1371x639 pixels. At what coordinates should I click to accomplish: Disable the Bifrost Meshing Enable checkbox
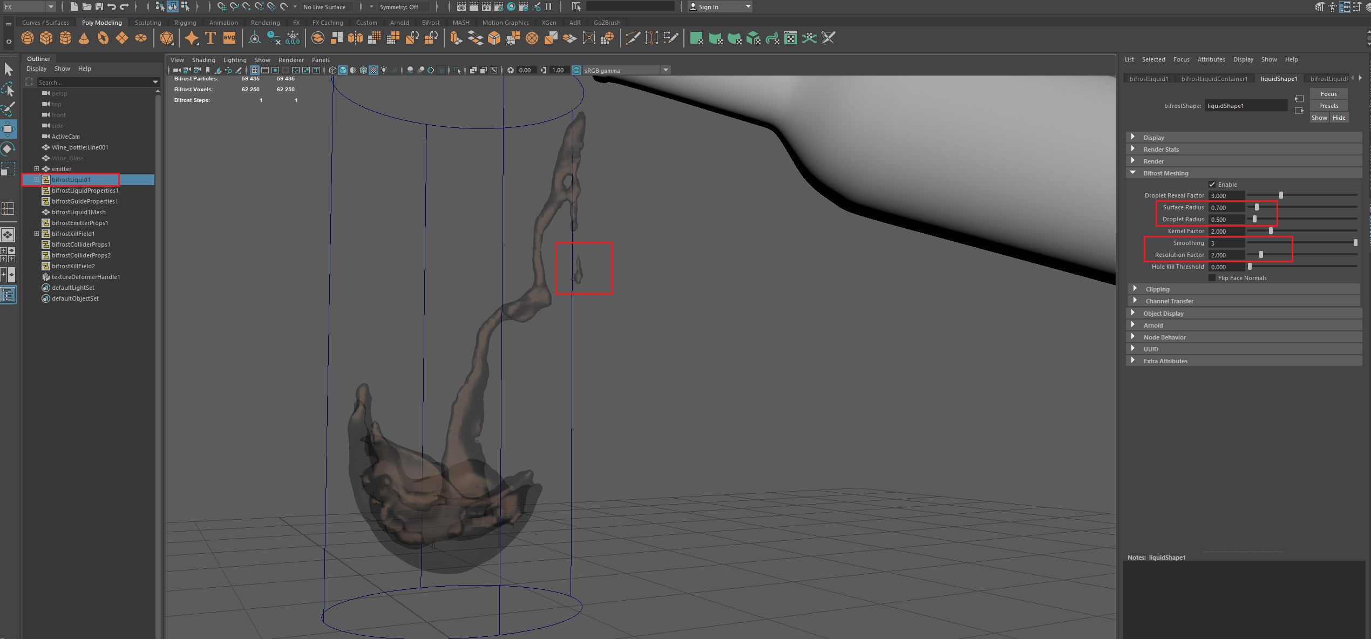coord(1212,185)
